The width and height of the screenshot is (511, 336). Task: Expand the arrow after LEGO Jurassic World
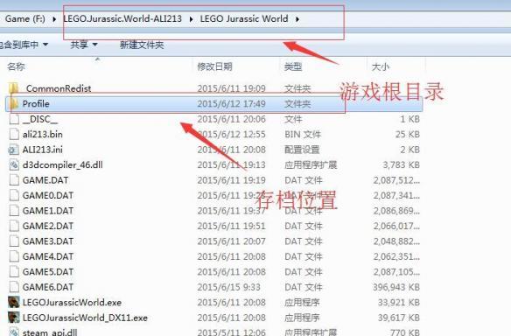tap(297, 19)
